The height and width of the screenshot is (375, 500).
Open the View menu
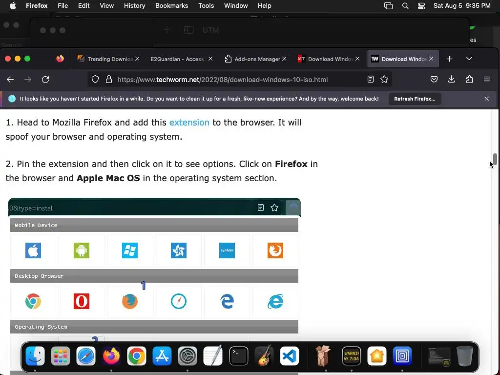(106, 6)
